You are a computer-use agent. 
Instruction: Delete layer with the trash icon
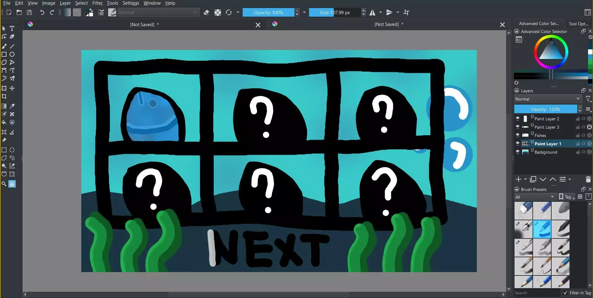588,179
